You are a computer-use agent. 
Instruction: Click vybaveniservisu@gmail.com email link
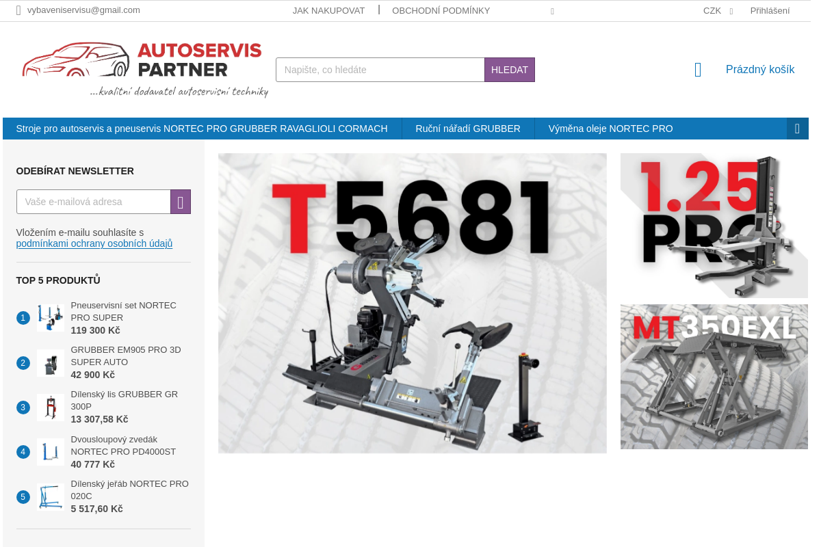[83, 10]
